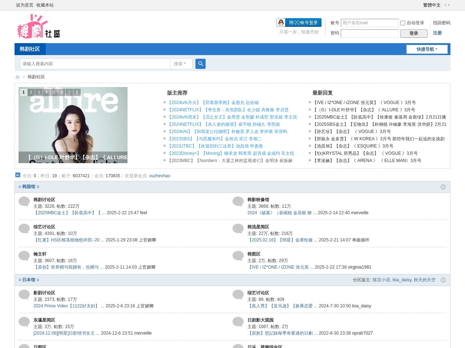Go to home via breadcrumb house icon
Image resolution: width=465 pixels, height=348 pixels.
tap(17, 77)
